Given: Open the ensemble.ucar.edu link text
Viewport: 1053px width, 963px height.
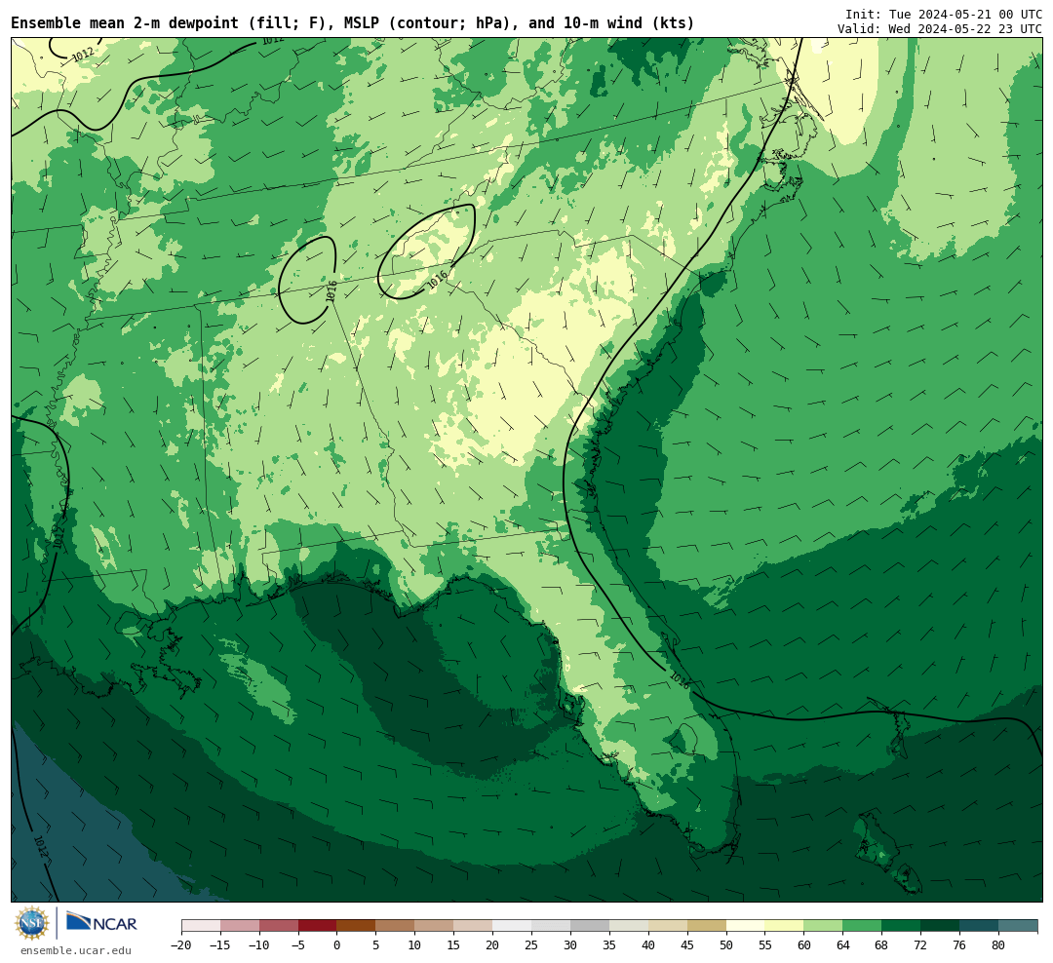Looking at the screenshot, I should 76,950.
